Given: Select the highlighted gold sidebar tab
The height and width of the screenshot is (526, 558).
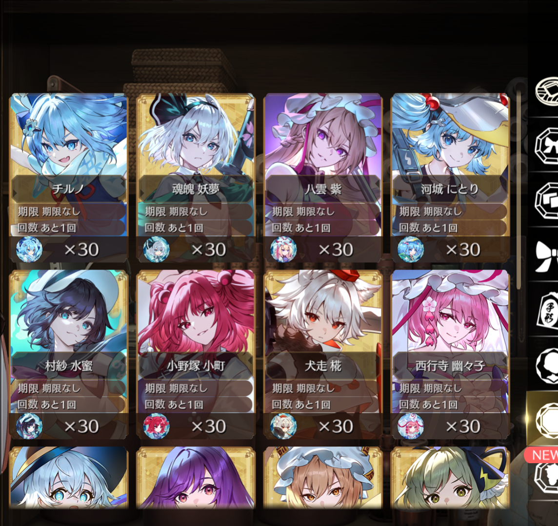Looking at the screenshot, I should point(543,419).
